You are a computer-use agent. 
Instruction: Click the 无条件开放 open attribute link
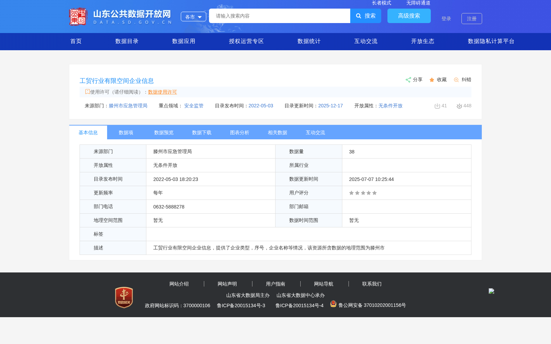pyautogui.click(x=391, y=106)
